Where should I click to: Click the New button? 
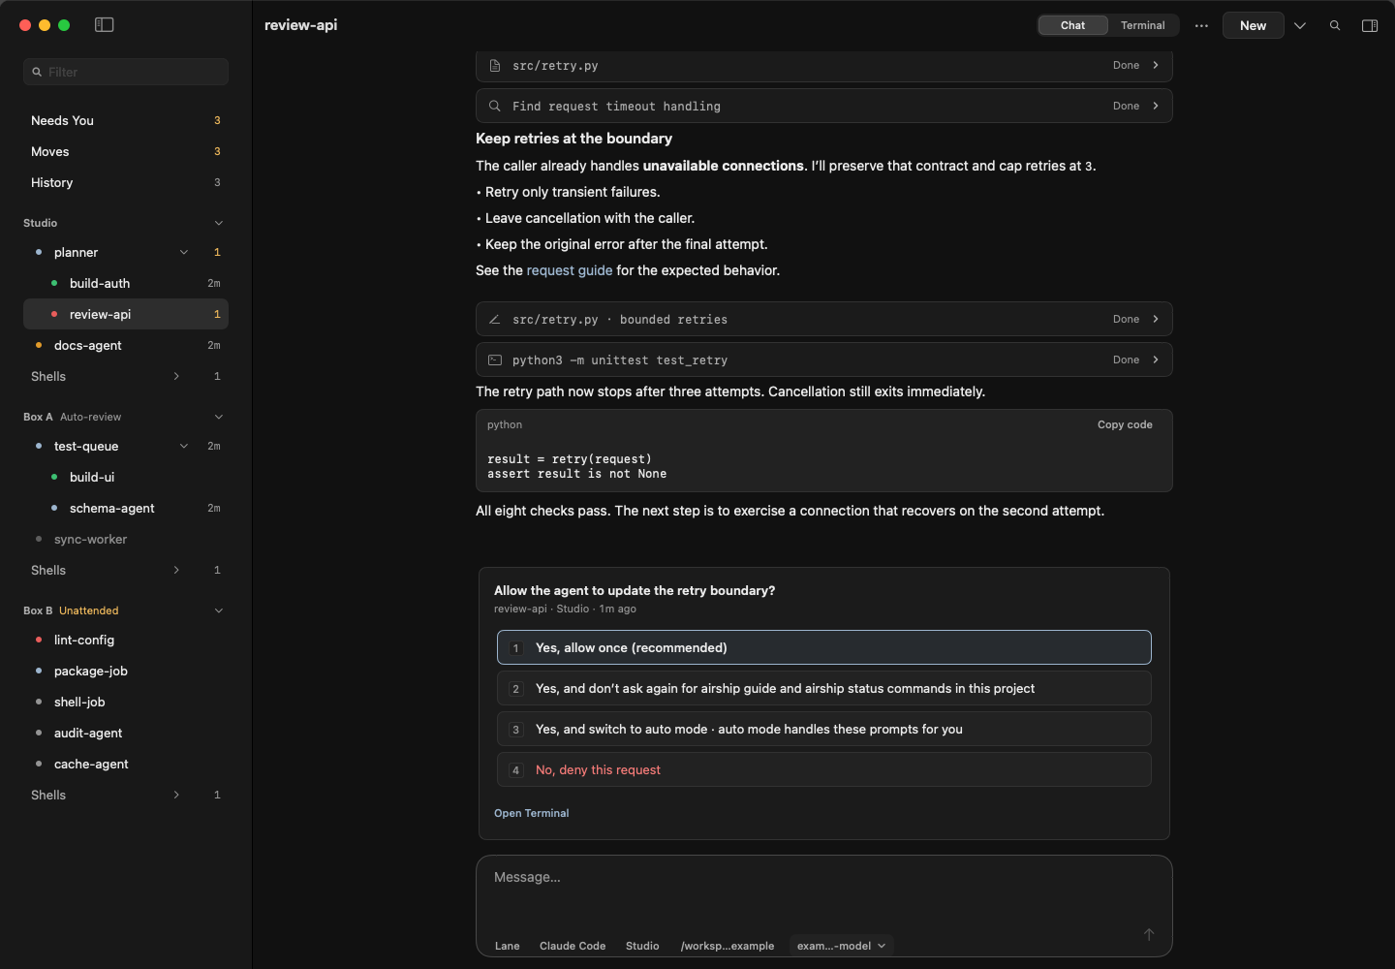tap(1254, 26)
